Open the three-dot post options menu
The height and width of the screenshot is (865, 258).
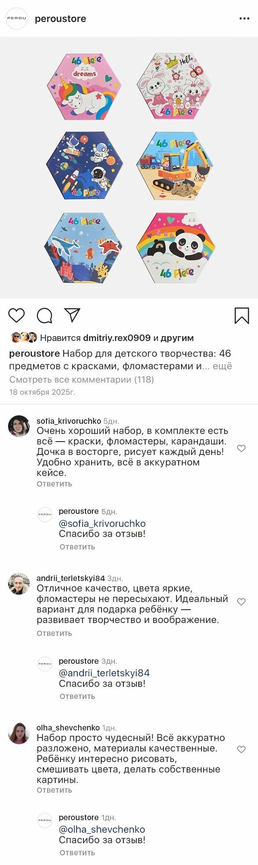coord(244,19)
